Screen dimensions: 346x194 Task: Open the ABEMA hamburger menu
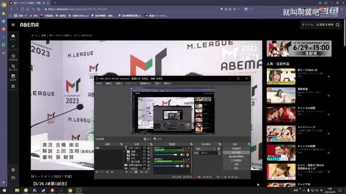(13, 25)
